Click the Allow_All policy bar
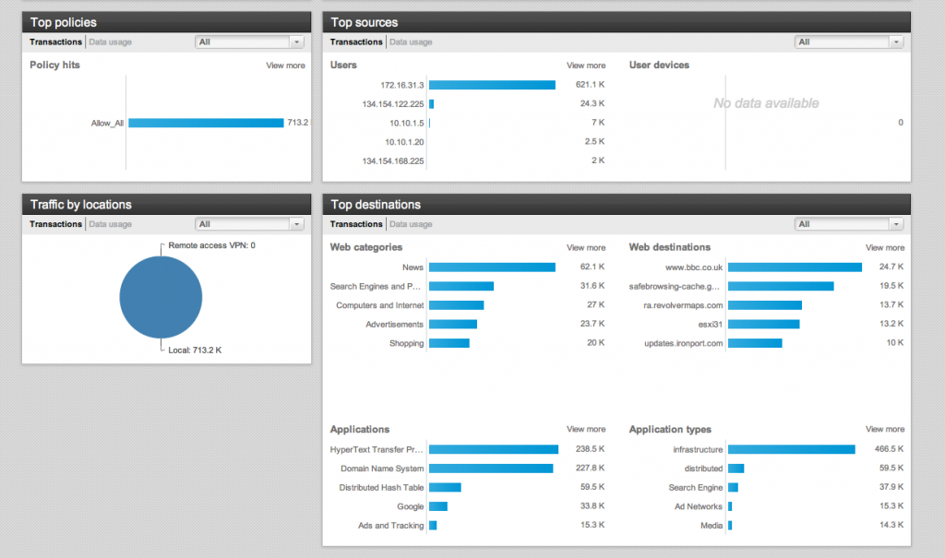The height and width of the screenshot is (558, 945). tap(206, 123)
